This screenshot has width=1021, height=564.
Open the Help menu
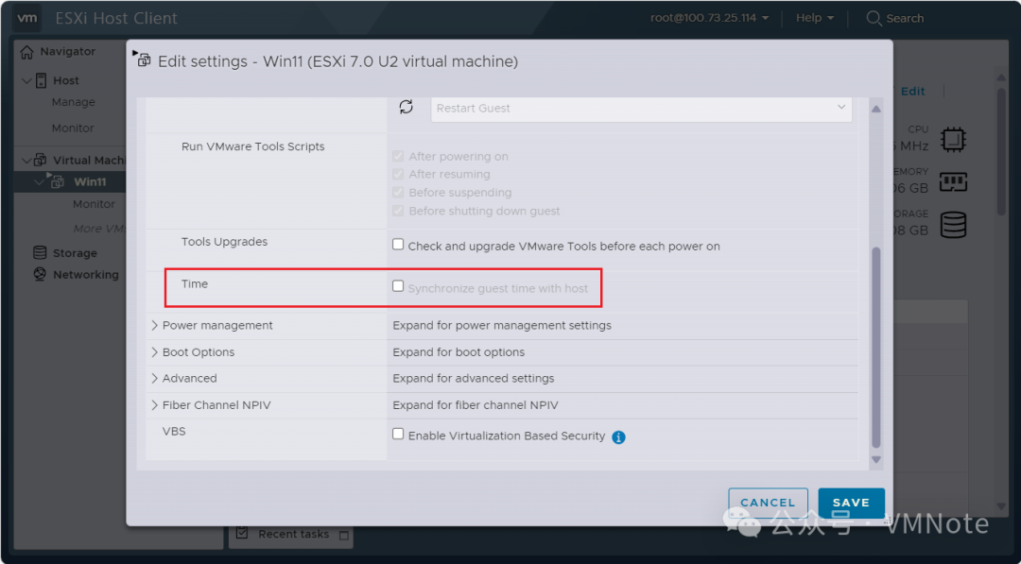tap(815, 18)
